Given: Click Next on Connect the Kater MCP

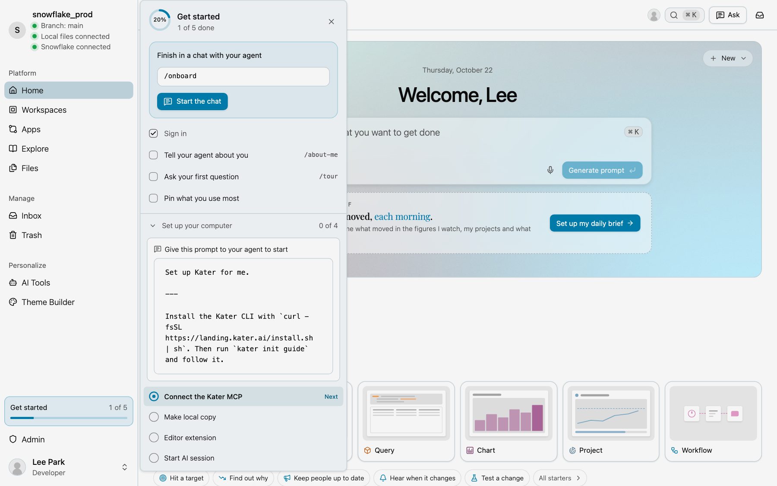Looking at the screenshot, I should click(331, 397).
